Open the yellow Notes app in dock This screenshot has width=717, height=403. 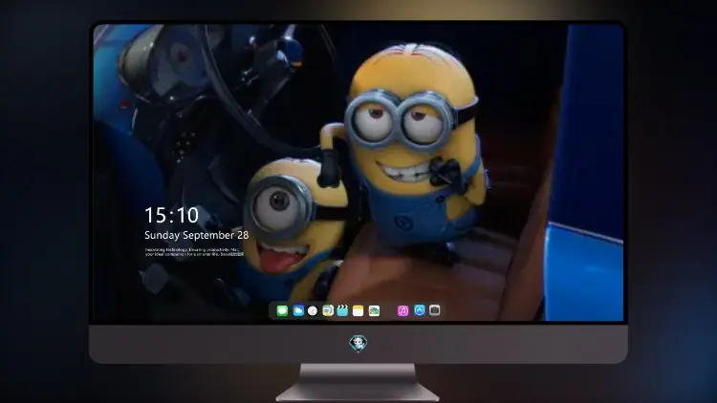pos(358,310)
